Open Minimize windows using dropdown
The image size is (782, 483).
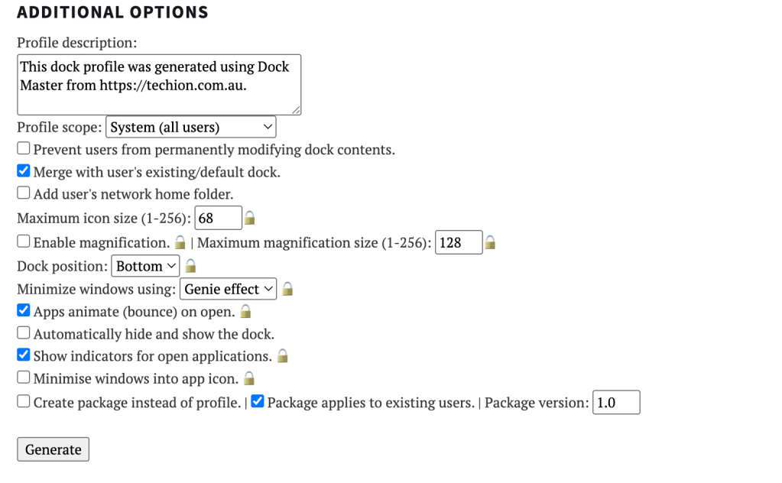(228, 289)
